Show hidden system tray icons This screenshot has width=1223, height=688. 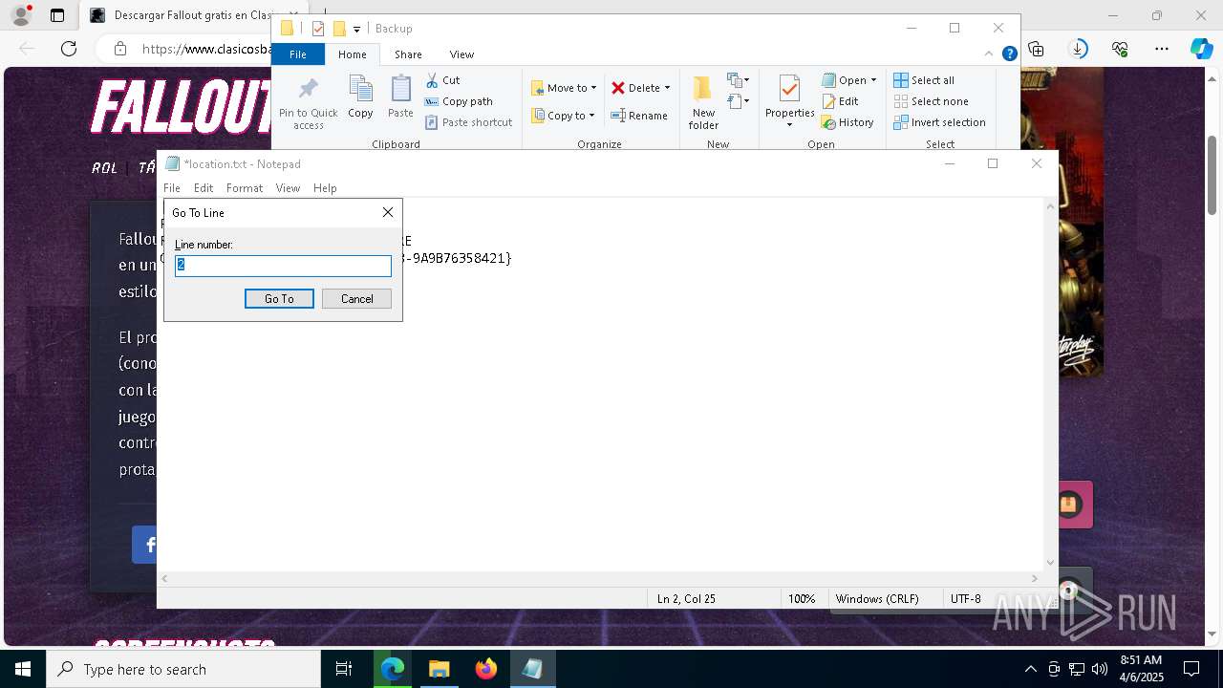click(1030, 669)
